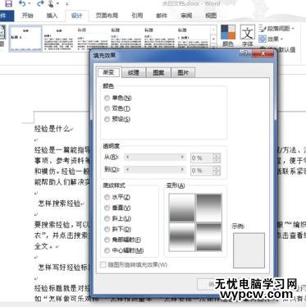
Task: Switch to the 引用 ribbon tab
Action: [137, 16]
